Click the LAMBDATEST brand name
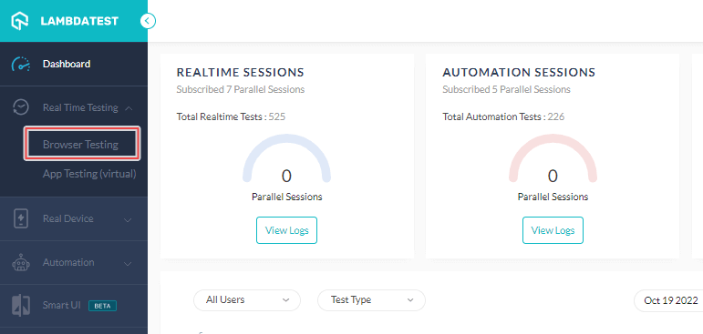This screenshot has width=703, height=334. coord(79,21)
